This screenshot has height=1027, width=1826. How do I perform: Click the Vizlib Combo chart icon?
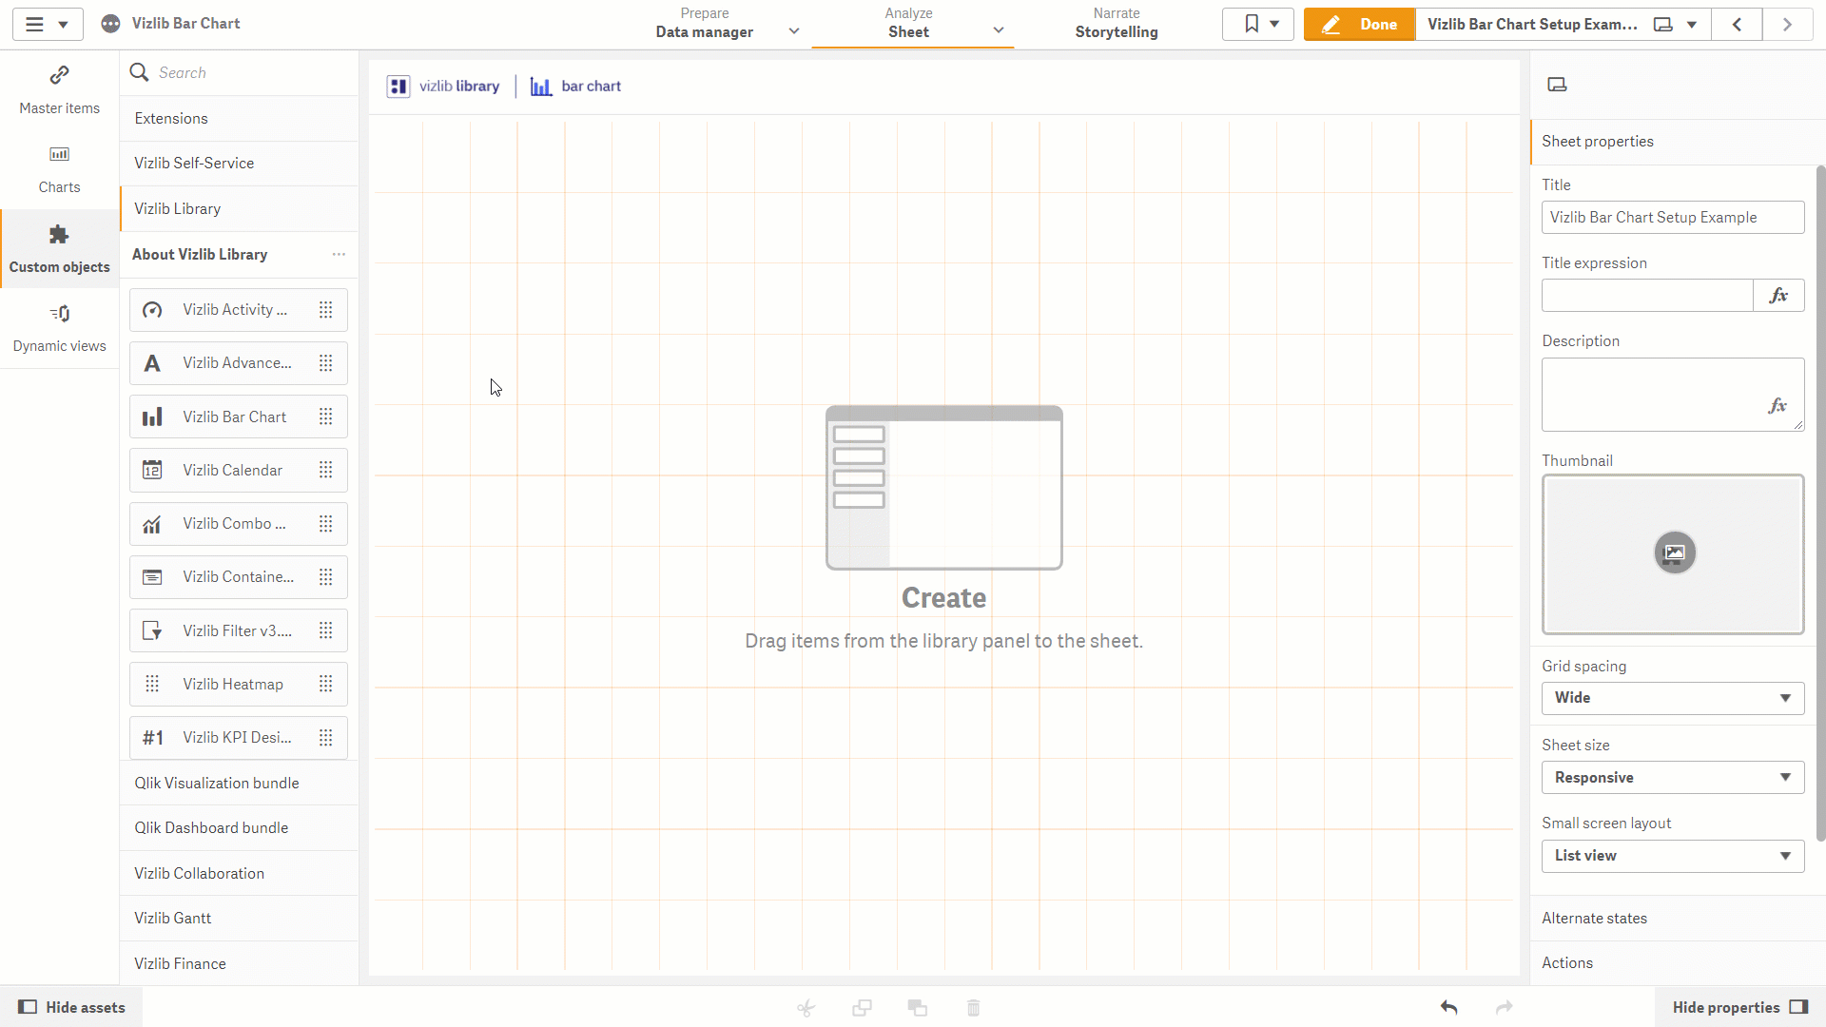152,524
